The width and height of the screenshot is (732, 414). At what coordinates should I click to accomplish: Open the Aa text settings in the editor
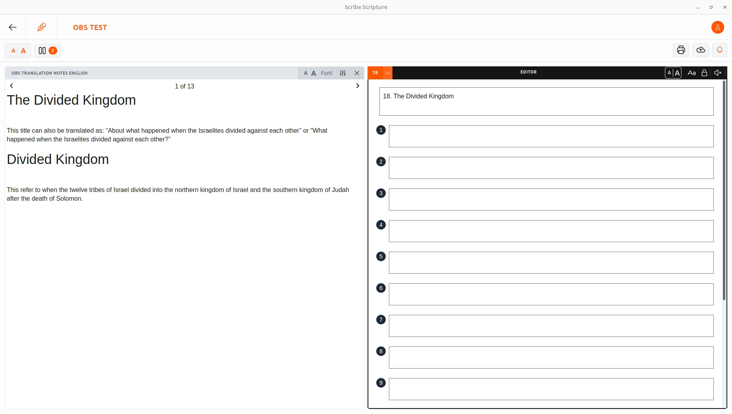click(x=691, y=73)
